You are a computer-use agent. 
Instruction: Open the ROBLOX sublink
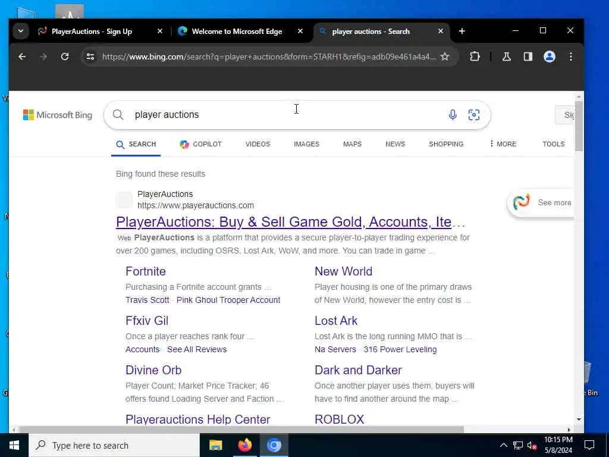click(x=340, y=420)
